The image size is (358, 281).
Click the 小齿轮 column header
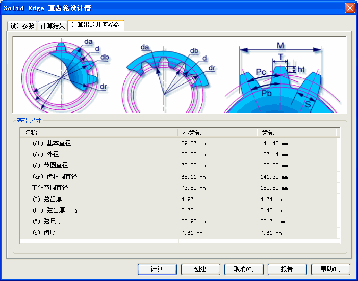(218, 133)
